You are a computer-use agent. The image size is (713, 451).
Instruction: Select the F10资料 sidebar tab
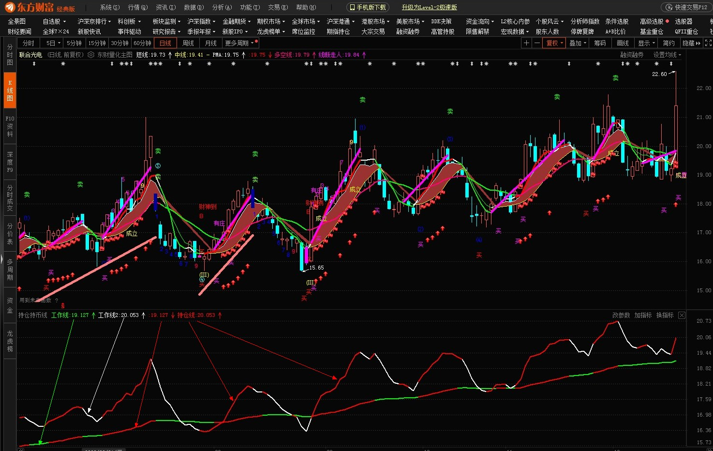point(10,126)
